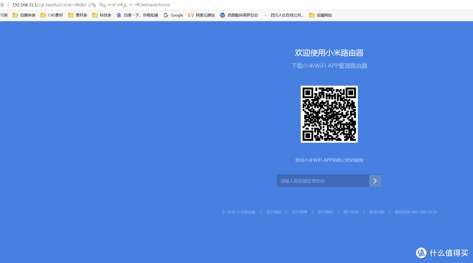This screenshot has height=263, width=473.
Task: Click the 欢迎使用小米路由器 heading
Action: [329, 53]
